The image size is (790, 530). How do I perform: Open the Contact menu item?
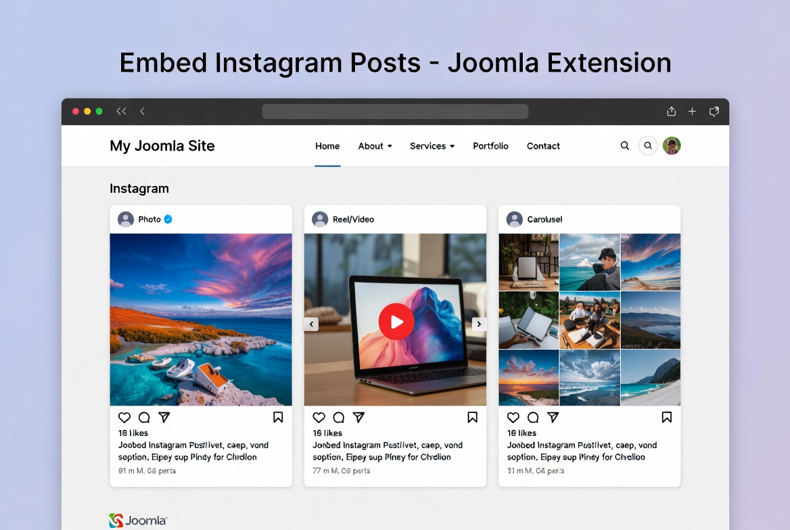[543, 146]
